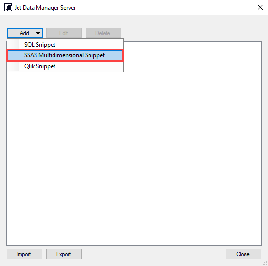Click the icon margin beside Qlik Snippet
This screenshot has height=266, width=268.
(x=13, y=66)
